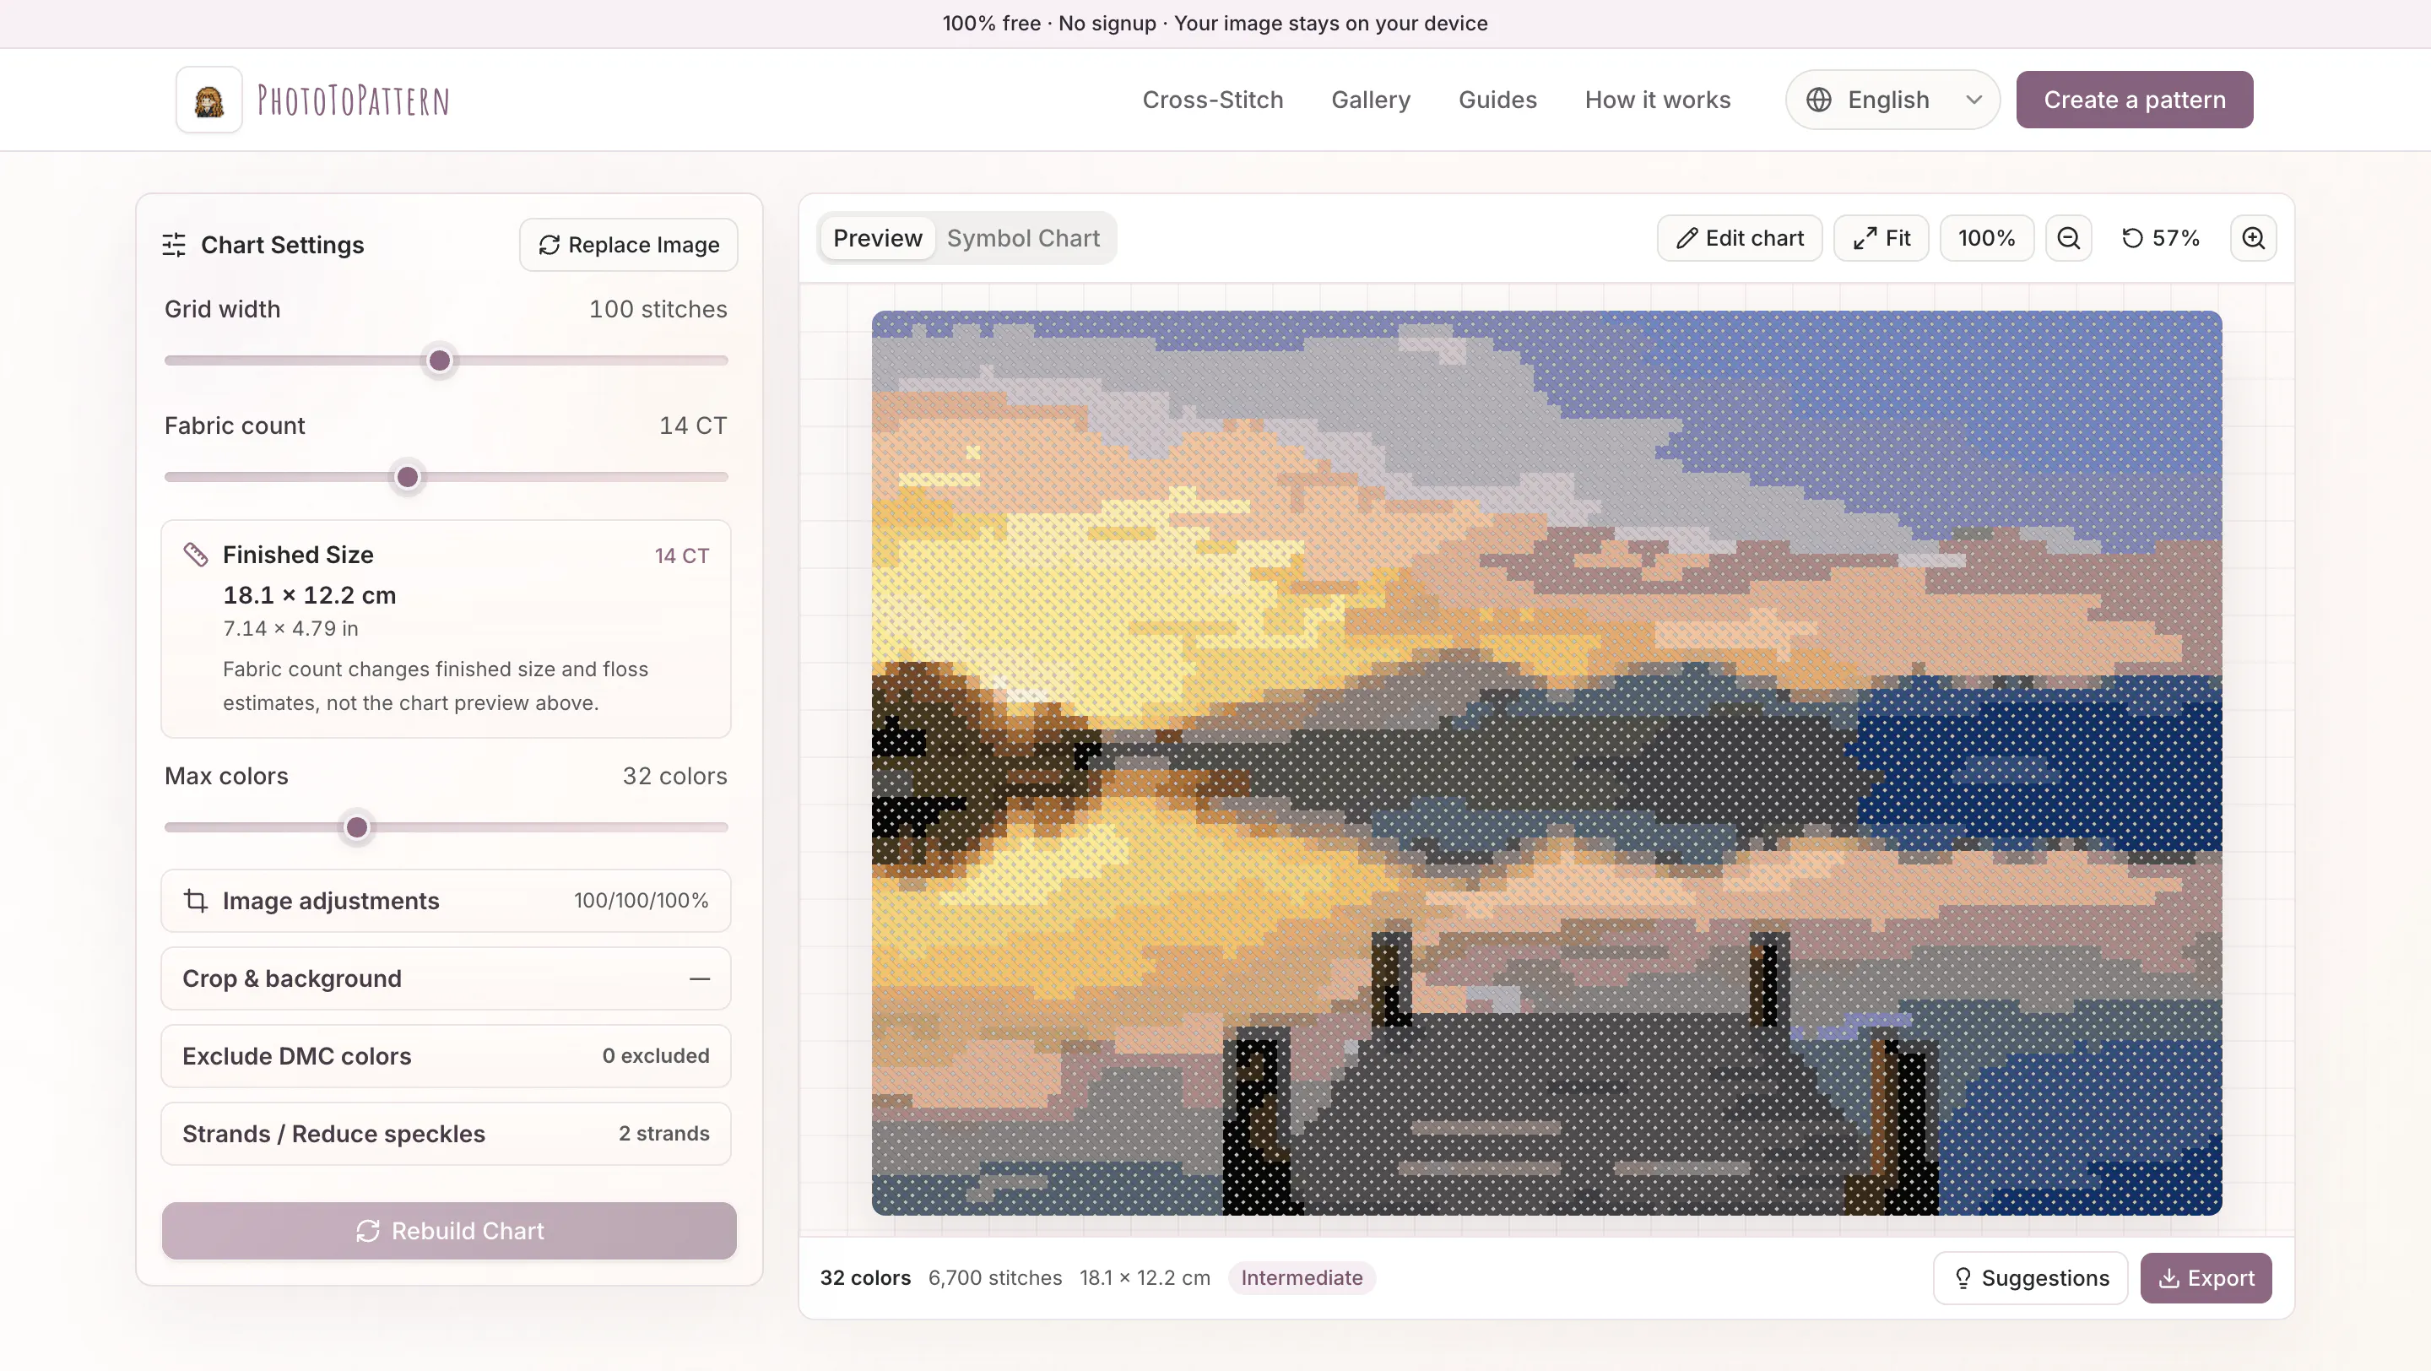Click the Max colors slider handle
This screenshot has width=2431, height=1371.
pos(357,827)
